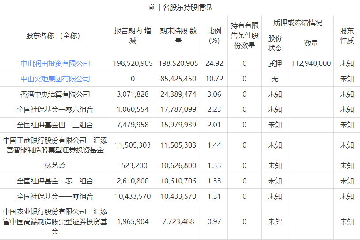
Task: Click the 前十名股东持股情况 table title
Action: pos(180,8)
